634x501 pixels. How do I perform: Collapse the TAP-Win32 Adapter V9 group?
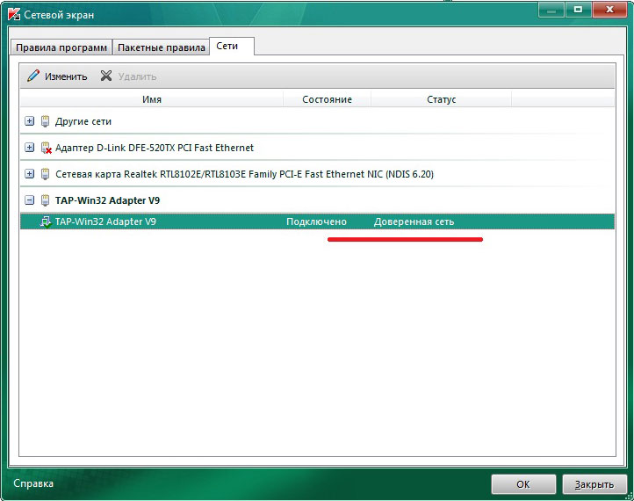[30, 200]
